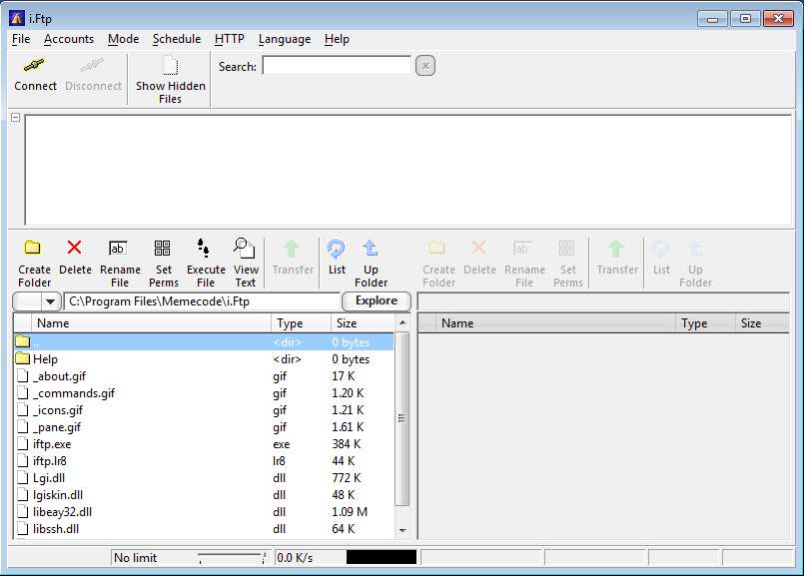Open the Schedule menu
Viewport: 804px width, 576px height.
[x=177, y=39]
